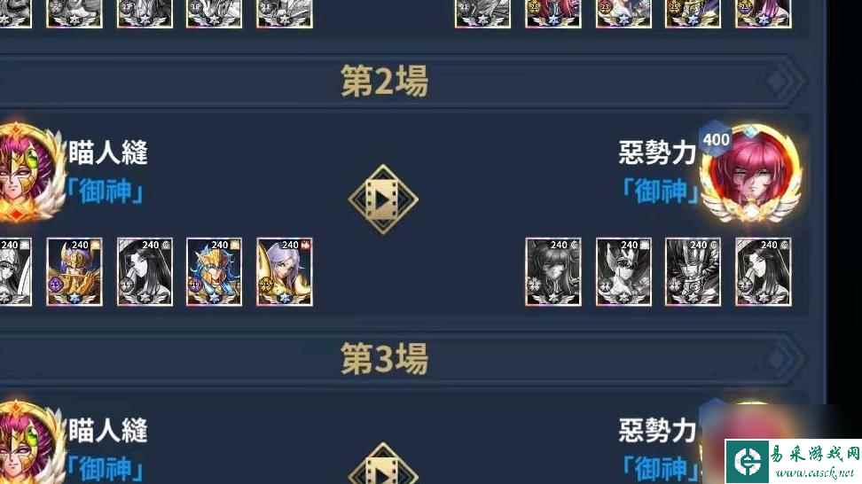This screenshot has width=862, height=484.
Task: Click the 易采游戏网 watermark logo
Action: coord(793,462)
